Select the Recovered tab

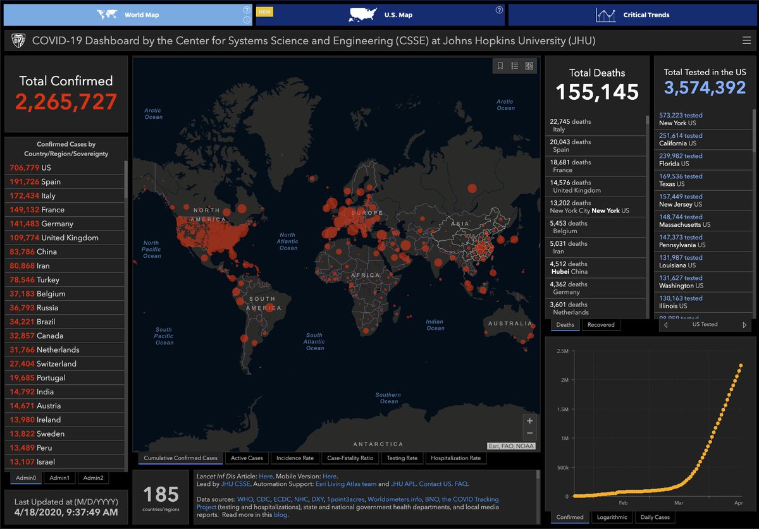pos(601,325)
